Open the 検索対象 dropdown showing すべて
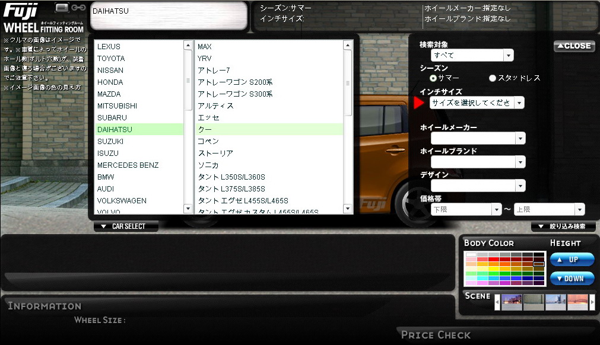Screen dimensions: 600x345 472,55
